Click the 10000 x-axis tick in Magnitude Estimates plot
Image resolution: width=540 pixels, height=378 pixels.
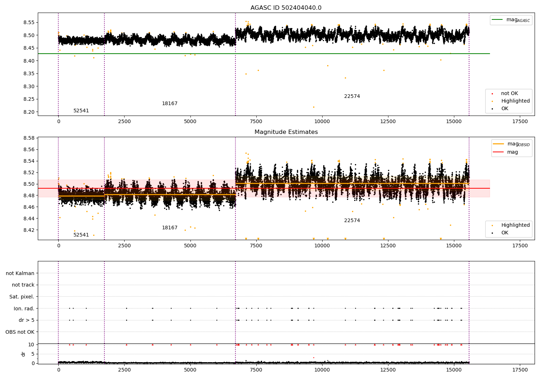tap(322, 246)
